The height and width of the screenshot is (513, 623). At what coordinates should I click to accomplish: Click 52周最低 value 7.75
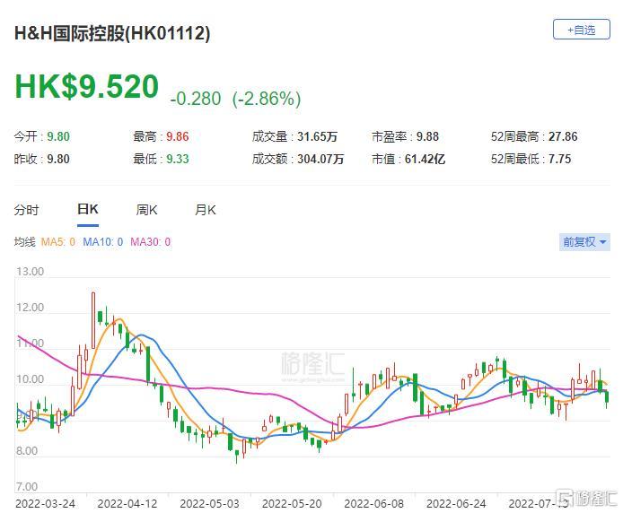pyautogui.click(x=560, y=160)
